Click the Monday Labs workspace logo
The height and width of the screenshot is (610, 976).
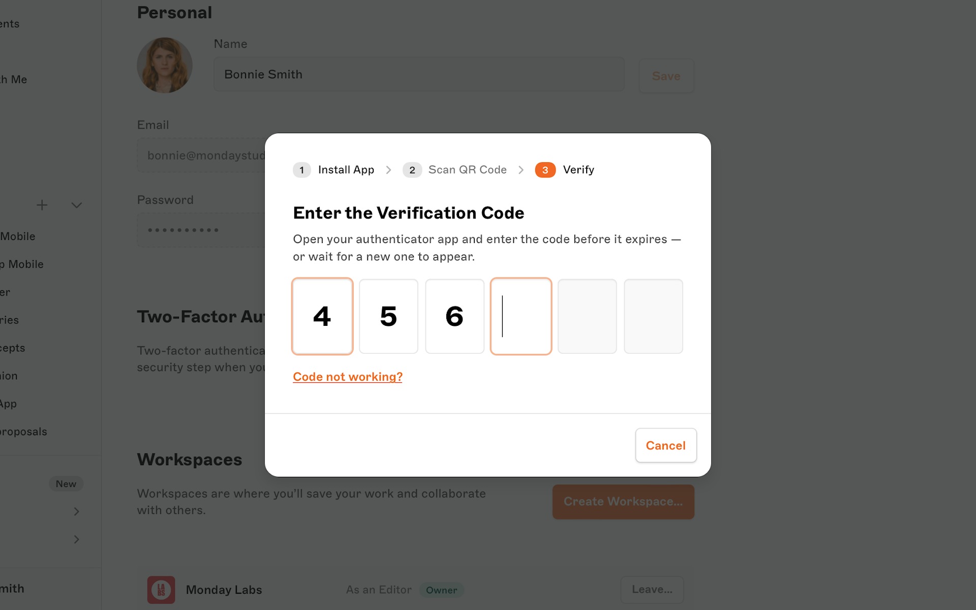[161, 590]
